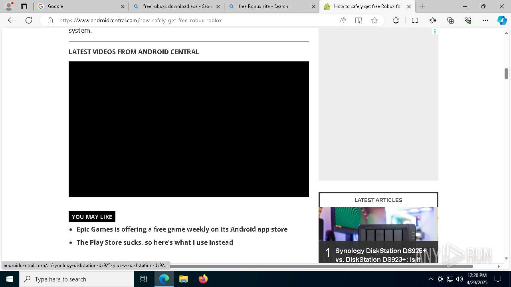Select the How to safely get free Robux tab

[x=367, y=6]
